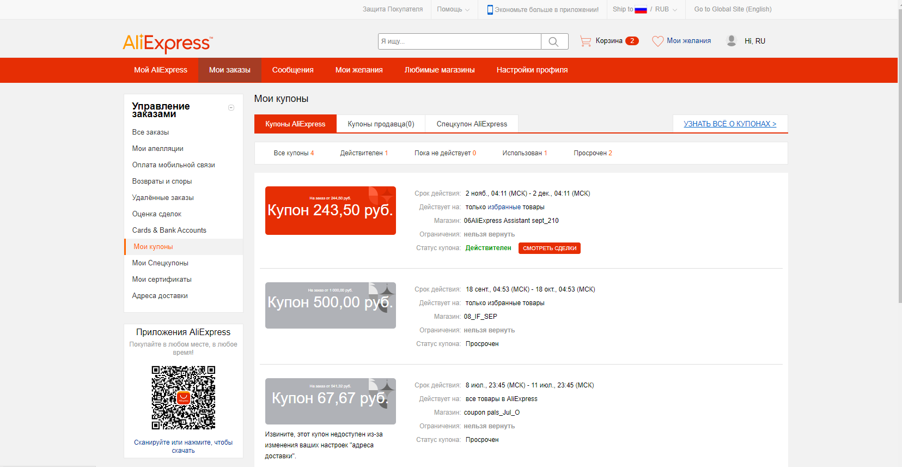Click the СМОТРЕТЬ СДЕЛКИ button
Viewport: 902px width, 467px height.
[x=550, y=248]
